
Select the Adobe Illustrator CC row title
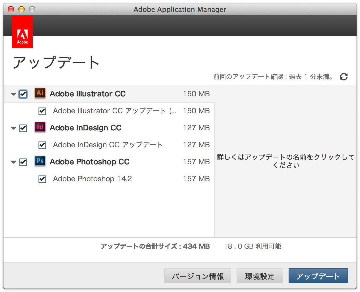(88, 94)
